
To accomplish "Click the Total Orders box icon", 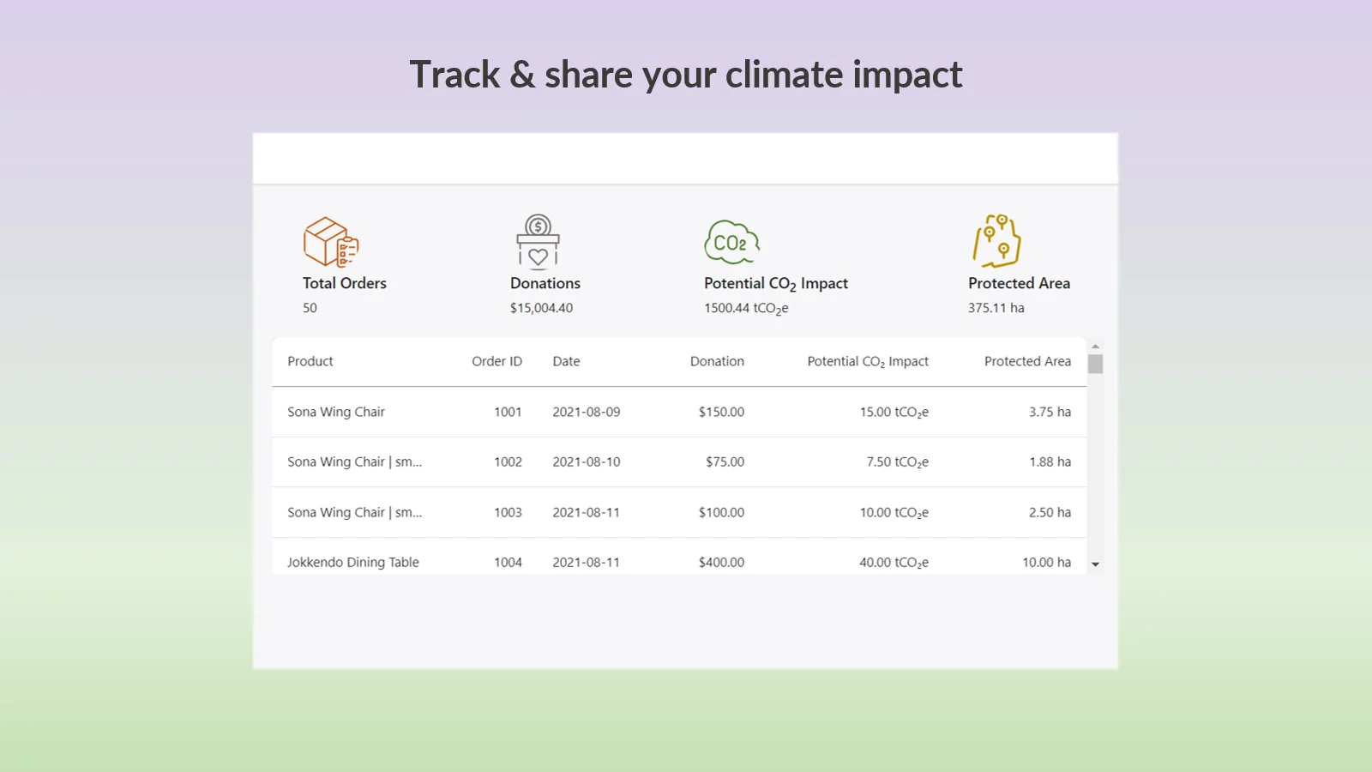I will pyautogui.click(x=330, y=242).
